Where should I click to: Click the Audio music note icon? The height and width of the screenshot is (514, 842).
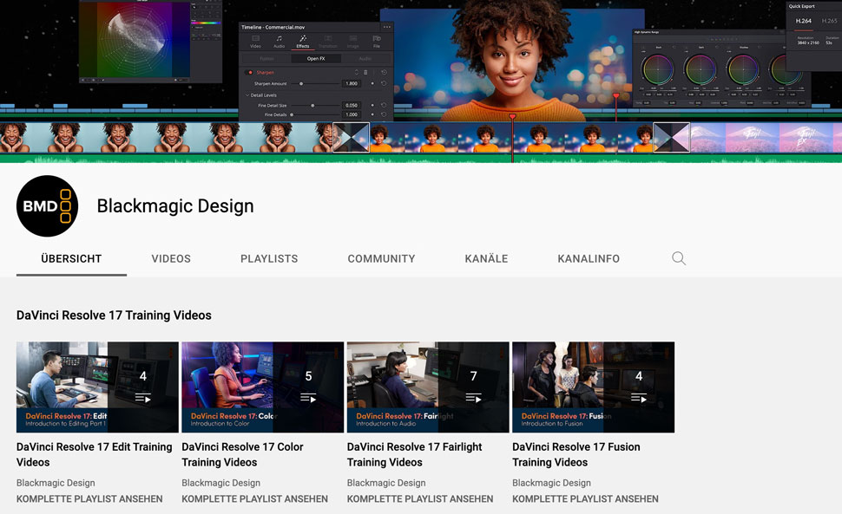coord(279,41)
